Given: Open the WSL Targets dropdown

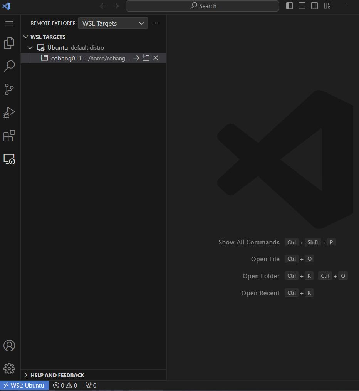Looking at the screenshot, I should pos(113,23).
